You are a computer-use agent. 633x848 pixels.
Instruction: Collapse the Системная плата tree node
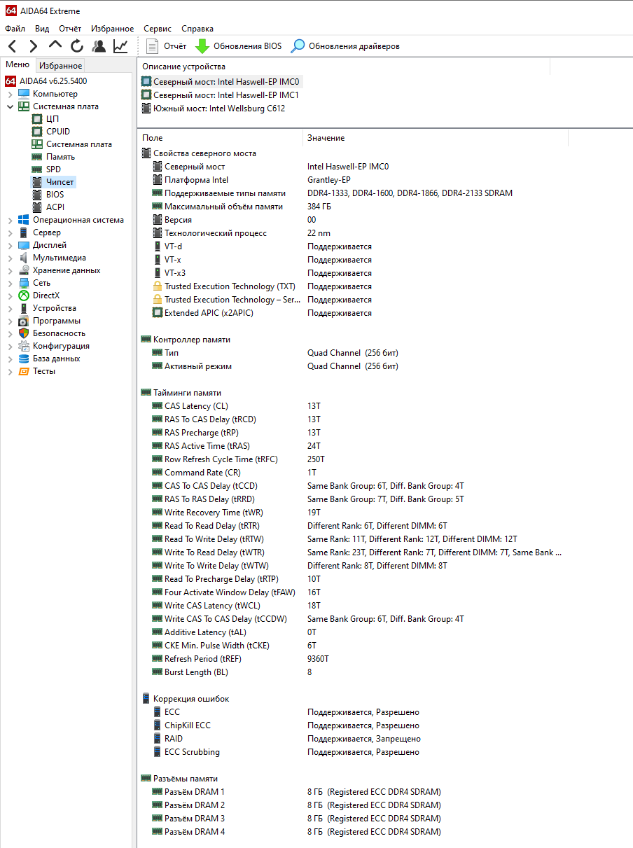[10, 106]
